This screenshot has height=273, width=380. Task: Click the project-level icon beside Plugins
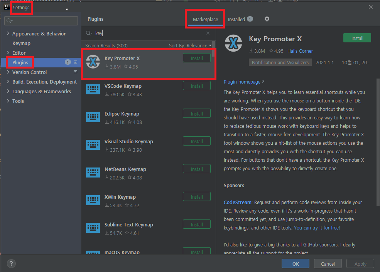pos(75,62)
